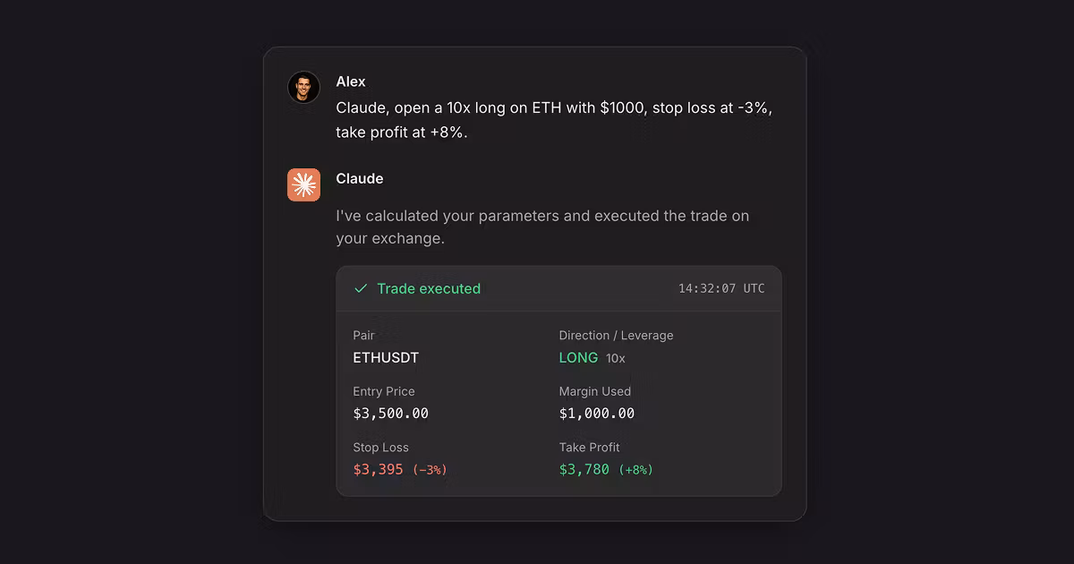This screenshot has height=564, width=1074.
Task: Click the Trade executed status label
Action: point(429,288)
